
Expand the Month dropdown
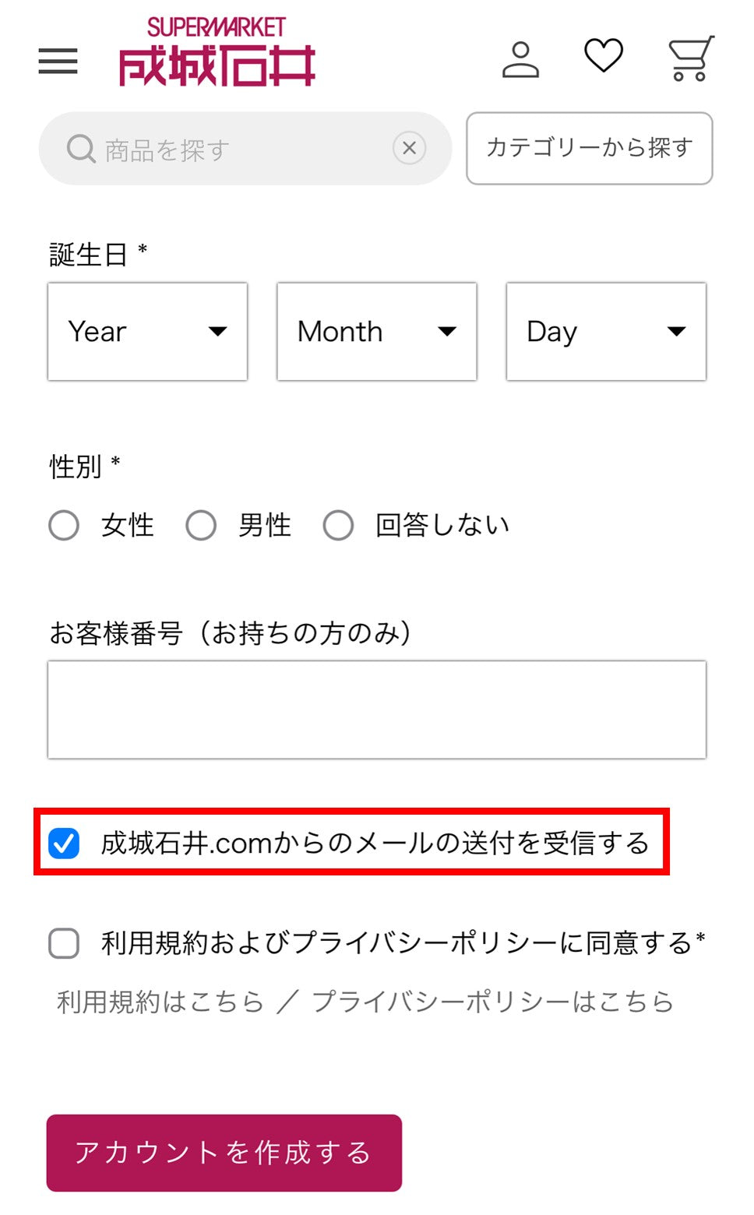coord(377,332)
